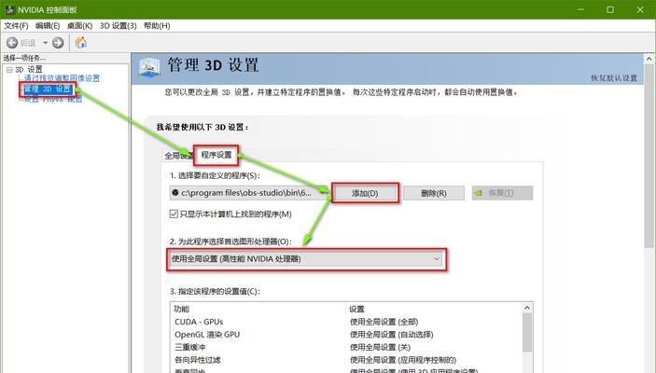Collapse the 3D 设置 tree node
Viewport: 656px width, 373px height.
point(9,69)
